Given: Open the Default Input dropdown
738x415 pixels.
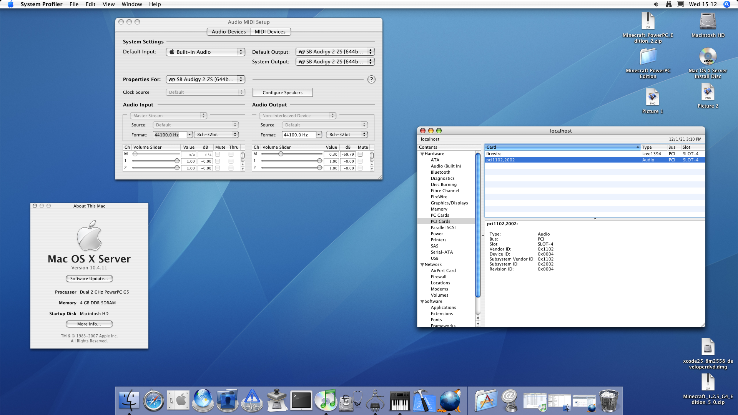Looking at the screenshot, I should [x=206, y=52].
